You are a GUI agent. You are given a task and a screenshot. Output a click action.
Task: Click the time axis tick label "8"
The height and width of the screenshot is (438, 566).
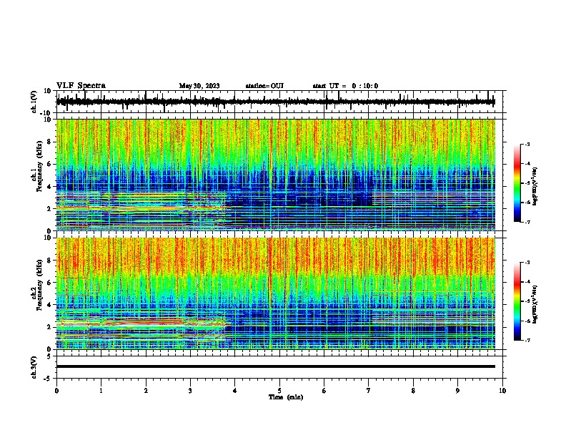pyautogui.click(x=413, y=391)
